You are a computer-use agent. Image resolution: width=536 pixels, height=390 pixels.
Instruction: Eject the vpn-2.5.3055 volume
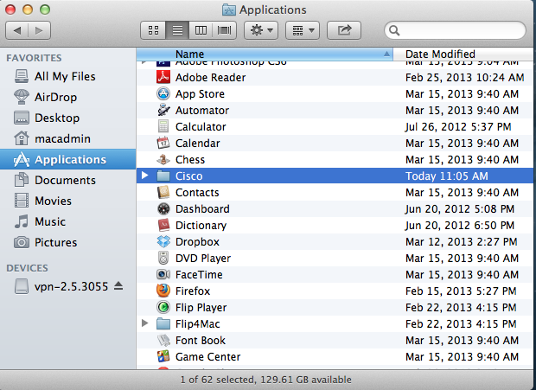pyautogui.click(x=119, y=286)
